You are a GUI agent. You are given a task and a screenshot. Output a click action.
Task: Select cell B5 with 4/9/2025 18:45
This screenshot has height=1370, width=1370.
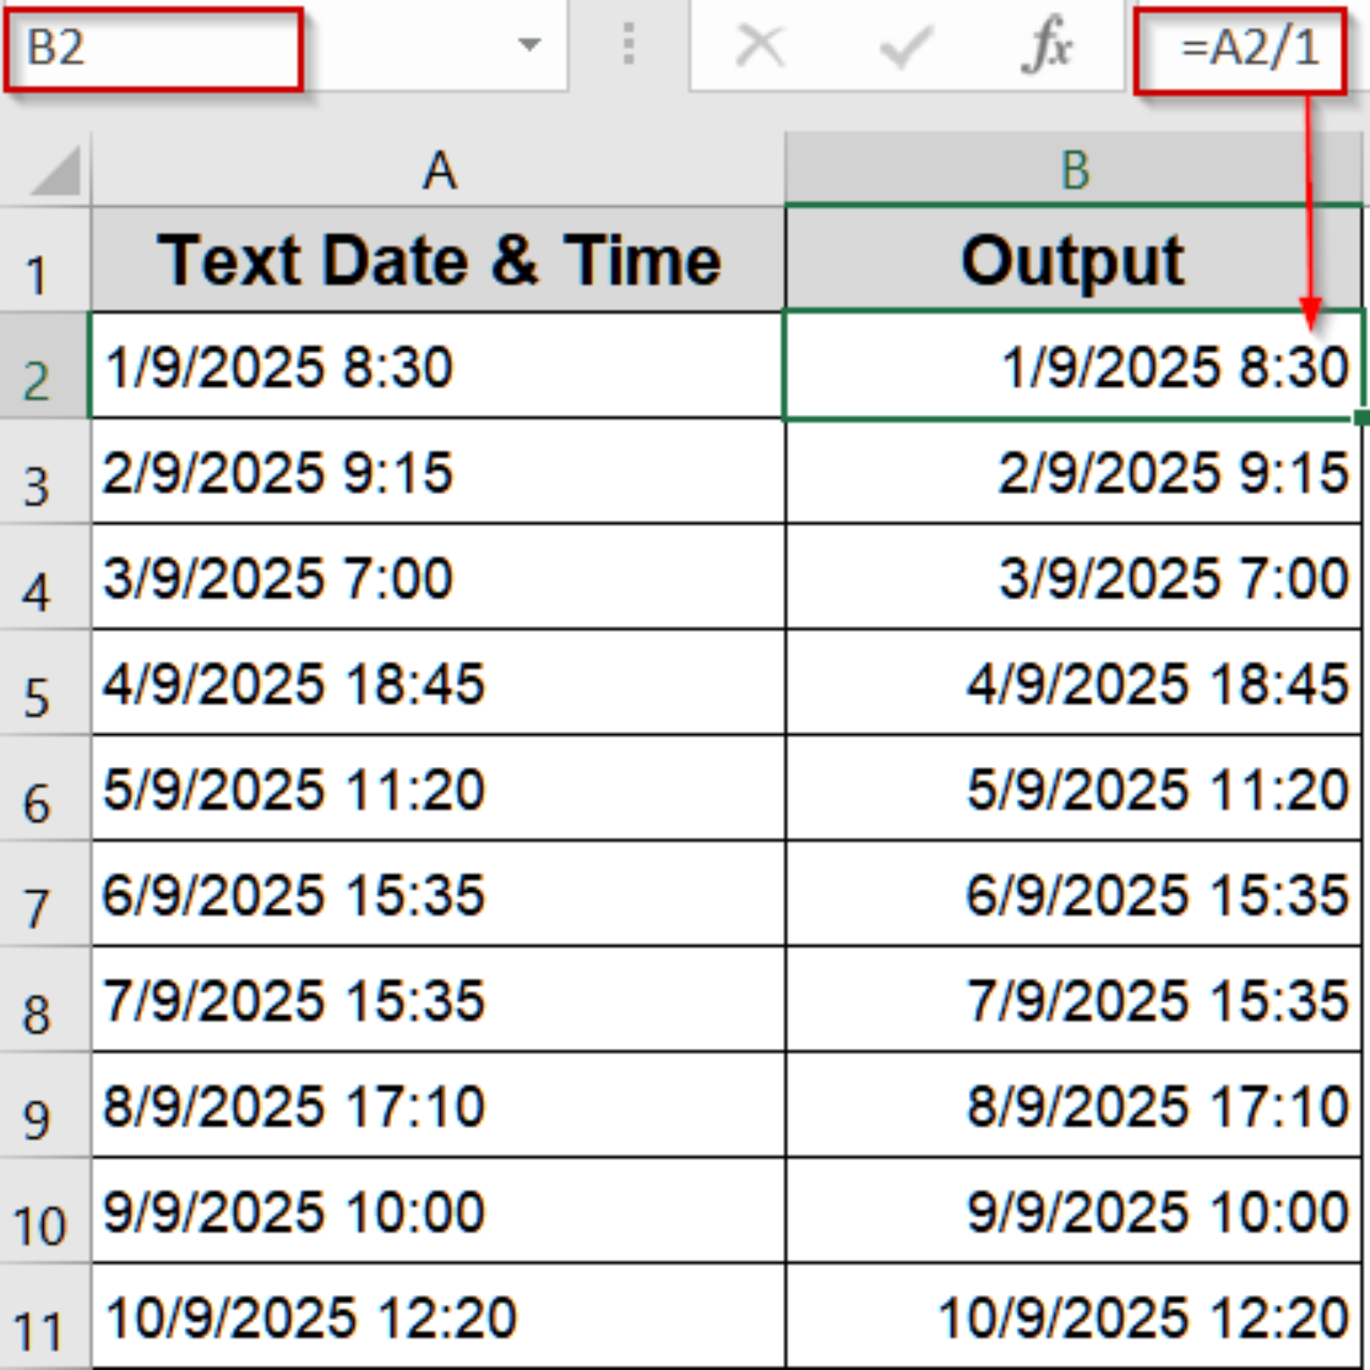pyautogui.click(x=1074, y=682)
